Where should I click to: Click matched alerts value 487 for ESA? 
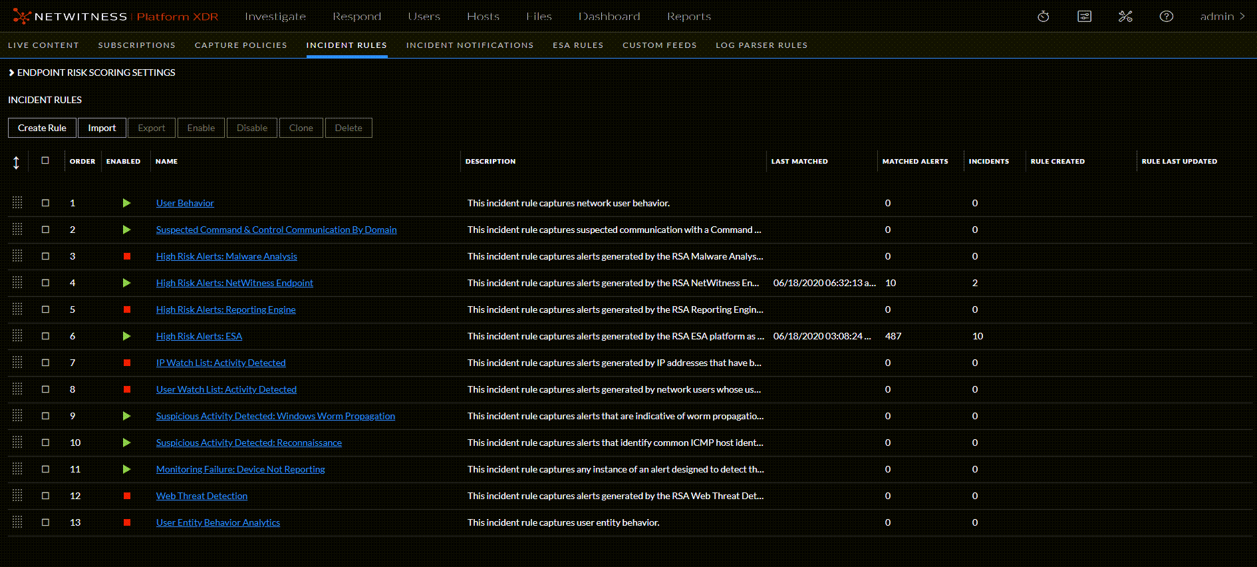[x=893, y=336]
